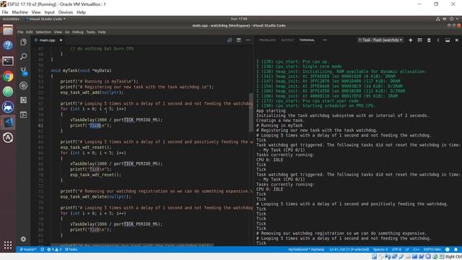Image resolution: width=462 pixels, height=260 pixels.
Task: Open the panel overflow ellipsis next to TERMINAL
Action: click(x=325, y=40)
